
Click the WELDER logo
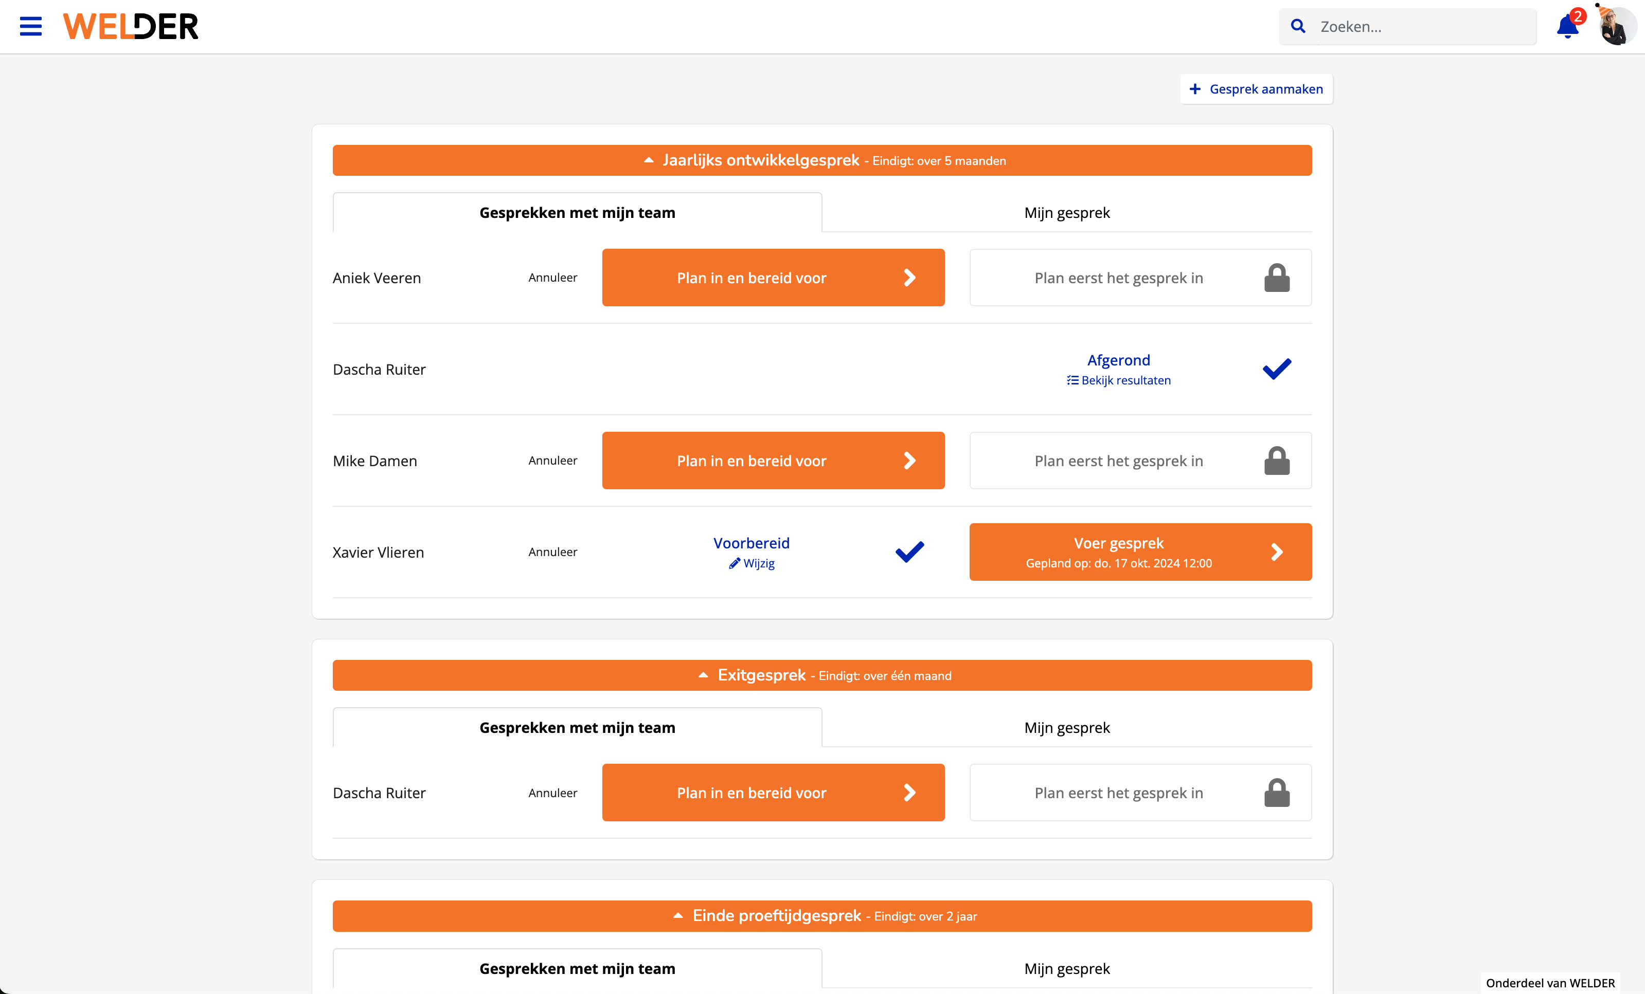tap(131, 27)
